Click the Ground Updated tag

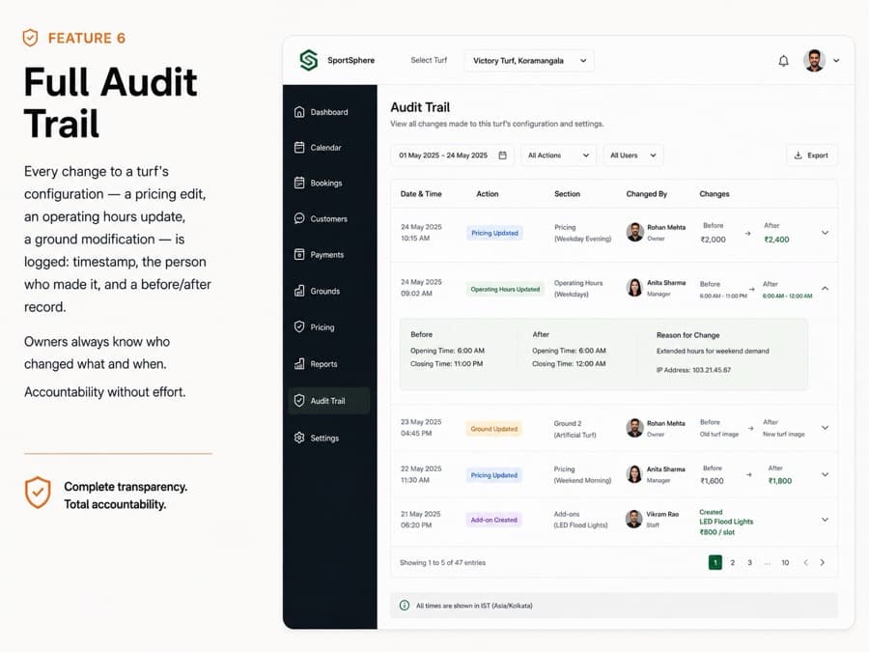(493, 429)
